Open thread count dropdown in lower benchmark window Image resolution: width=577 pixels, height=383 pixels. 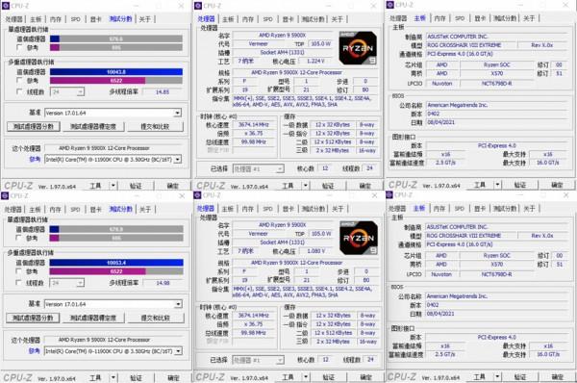[x=80, y=283]
